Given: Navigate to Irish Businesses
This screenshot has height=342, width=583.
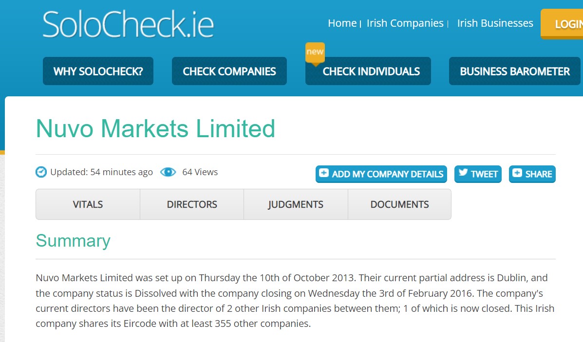Looking at the screenshot, I should 495,23.
